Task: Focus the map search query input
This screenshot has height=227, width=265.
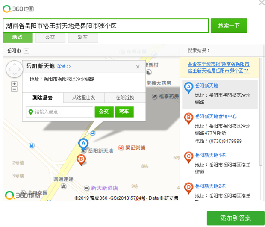Action: [x=106, y=26]
